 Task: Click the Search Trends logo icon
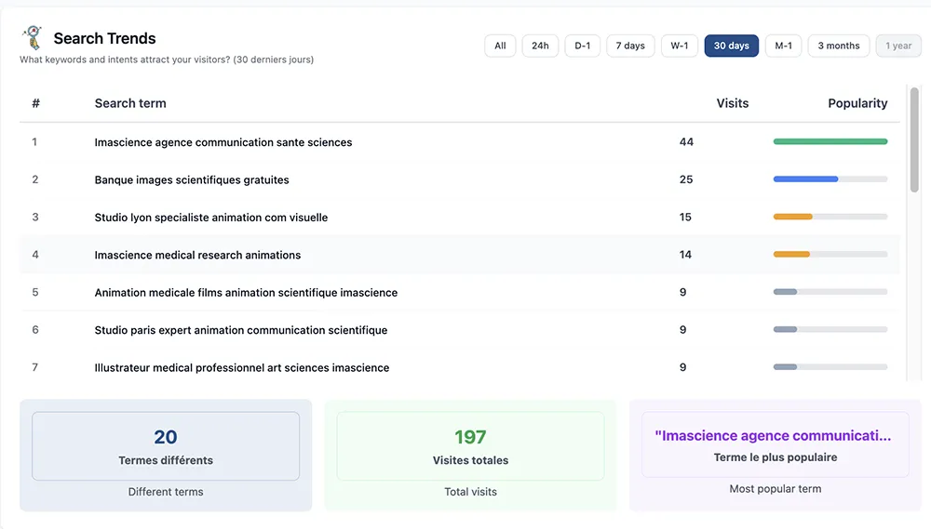pos(33,37)
